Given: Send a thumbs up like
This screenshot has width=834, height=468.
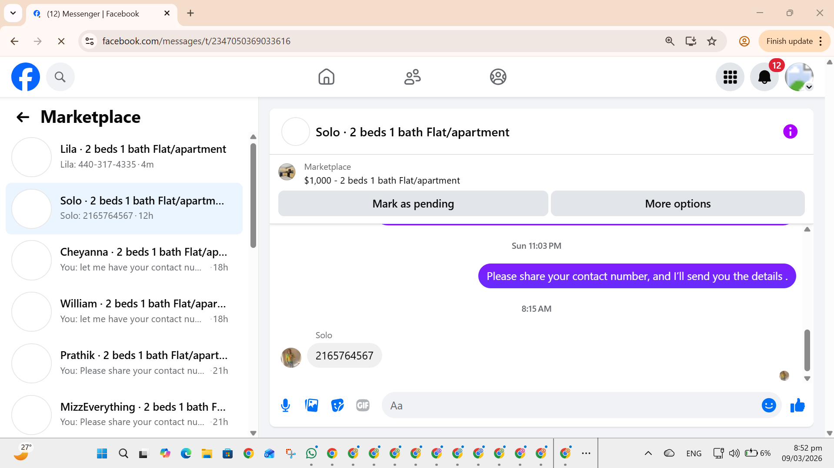Looking at the screenshot, I should [797, 405].
